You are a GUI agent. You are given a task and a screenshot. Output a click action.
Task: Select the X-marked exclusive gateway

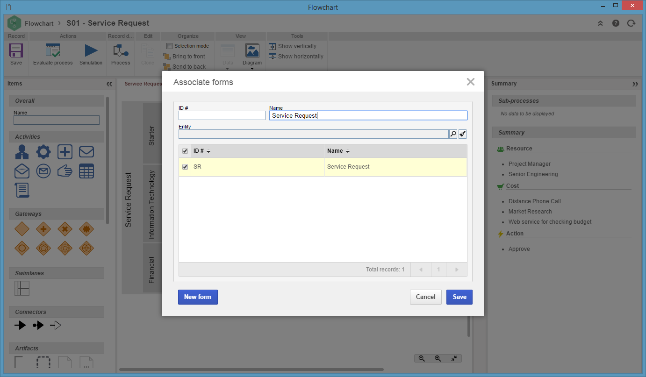pyautogui.click(x=65, y=229)
